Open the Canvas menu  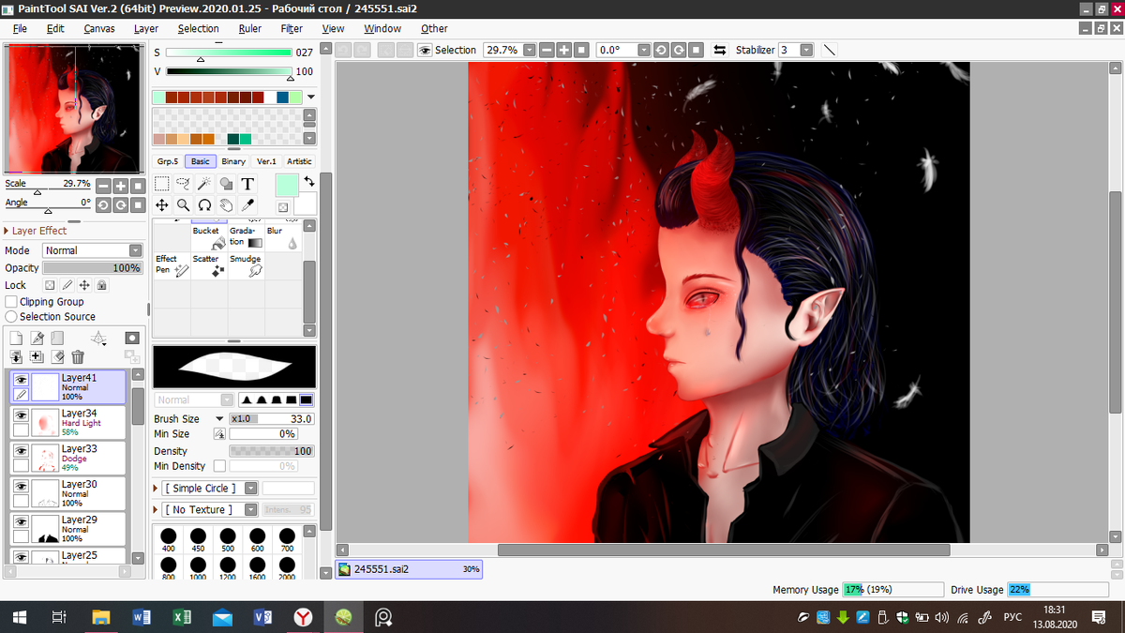click(x=99, y=28)
